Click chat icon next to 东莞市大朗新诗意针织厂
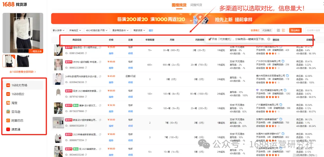Viewport: 324px width, 157px height. tap(283, 134)
